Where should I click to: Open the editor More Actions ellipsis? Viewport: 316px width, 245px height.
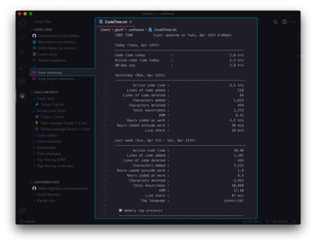pos(293,22)
